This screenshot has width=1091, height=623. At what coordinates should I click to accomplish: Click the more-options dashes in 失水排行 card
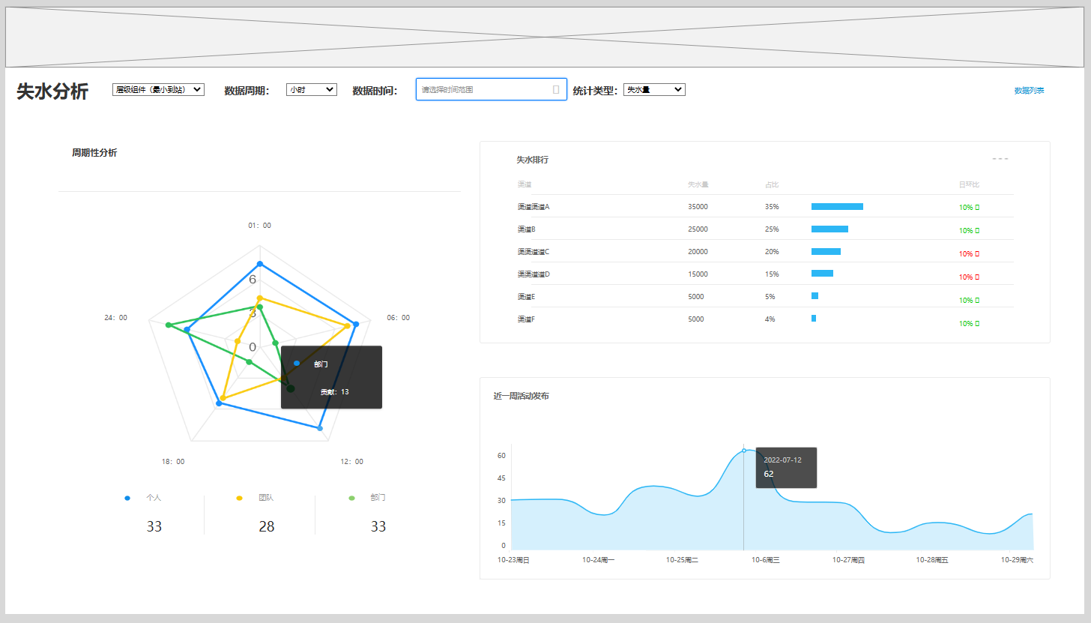coord(1000,159)
